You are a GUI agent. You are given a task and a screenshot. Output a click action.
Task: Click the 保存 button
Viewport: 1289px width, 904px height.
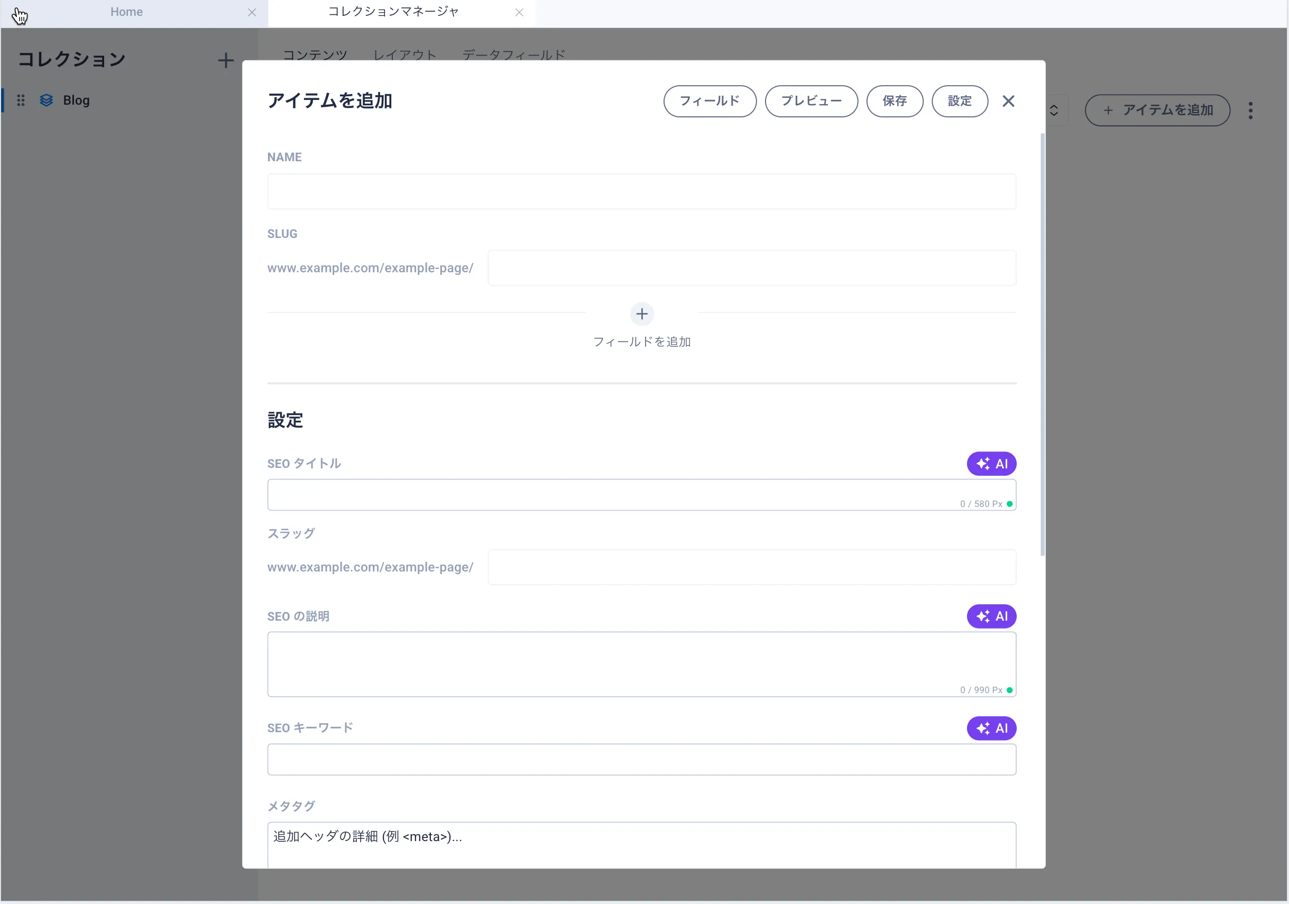[895, 101]
